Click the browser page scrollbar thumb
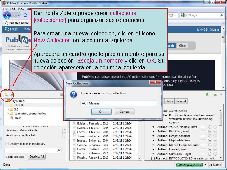The width and height of the screenshot is (227, 170). [223, 37]
